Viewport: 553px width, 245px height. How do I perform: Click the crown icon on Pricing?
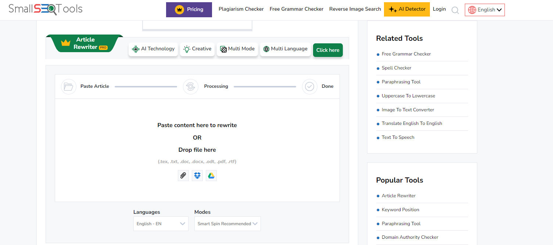tap(179, 10)
